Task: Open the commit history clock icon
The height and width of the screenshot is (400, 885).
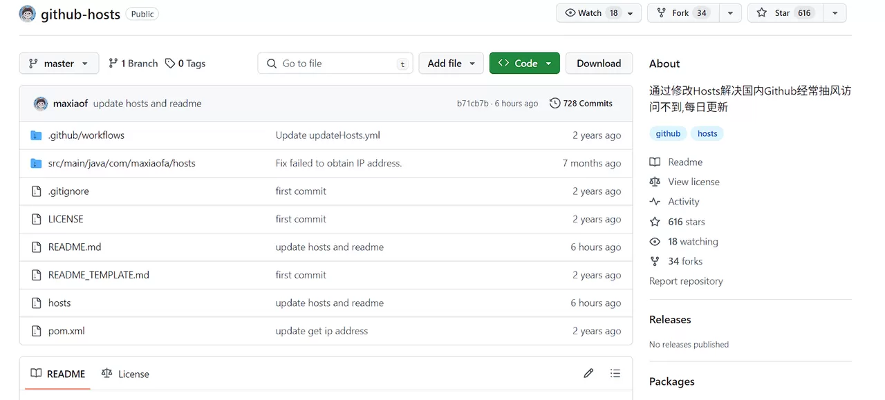Action: [554, 103]
